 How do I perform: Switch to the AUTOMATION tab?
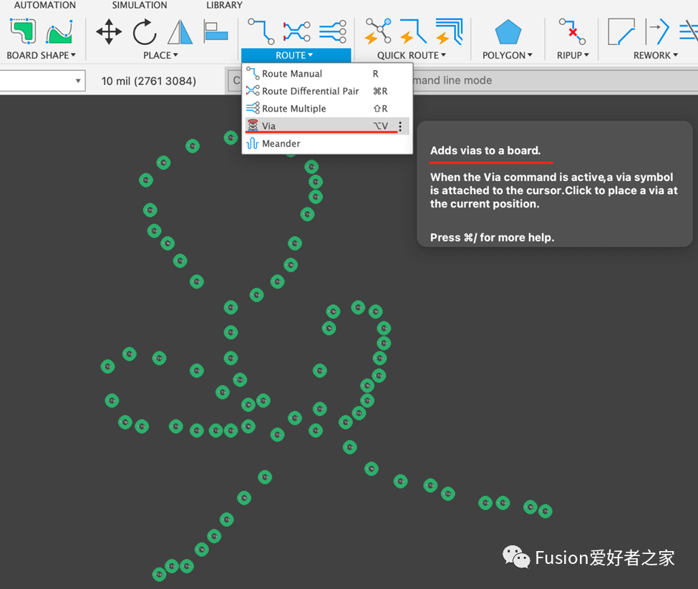click(44, 5)
